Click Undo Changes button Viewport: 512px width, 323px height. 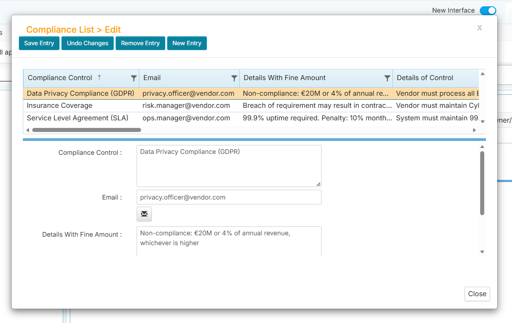tap(87, 43)
